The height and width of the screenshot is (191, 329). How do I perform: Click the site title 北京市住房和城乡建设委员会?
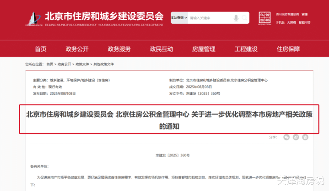point(104,16)
